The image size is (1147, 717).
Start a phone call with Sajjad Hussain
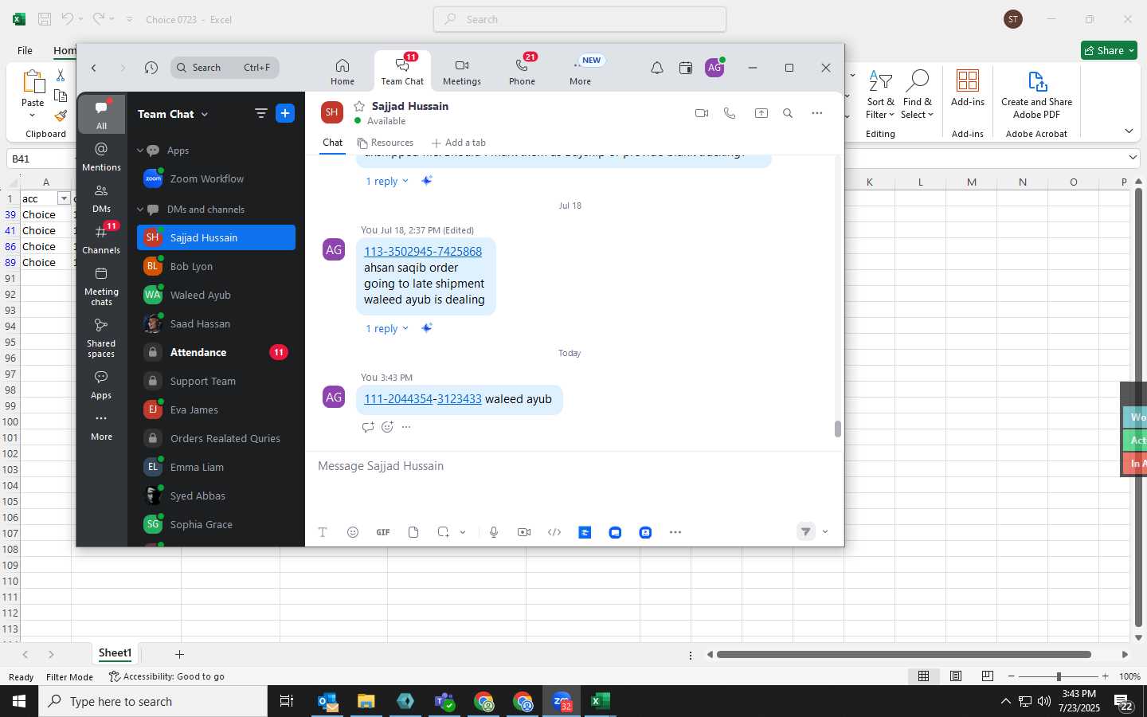tap(730, 113)
